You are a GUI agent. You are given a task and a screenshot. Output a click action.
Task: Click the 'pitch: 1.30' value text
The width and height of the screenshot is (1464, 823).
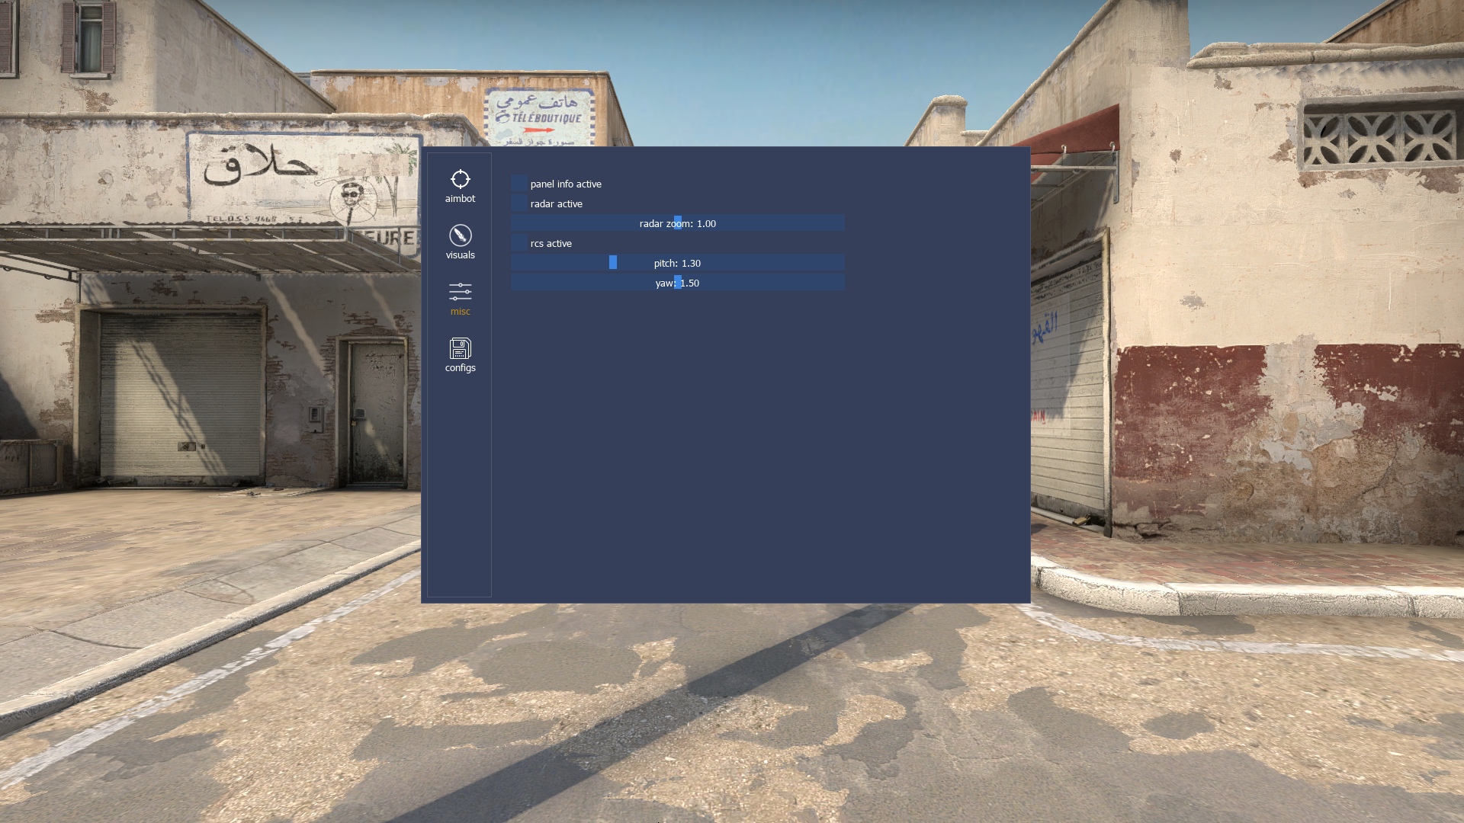click(x=677, y=264)
